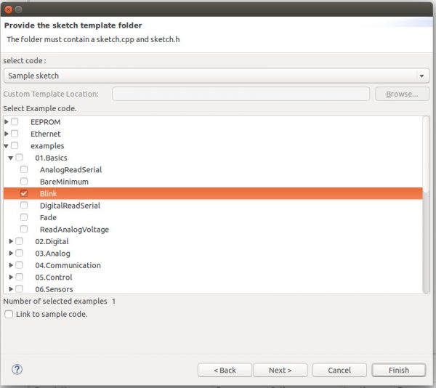Check the BareMinimum example checkbox
The height and width of the screenshot is (388, 436).
pyautogui.click(x=24, y=182)
